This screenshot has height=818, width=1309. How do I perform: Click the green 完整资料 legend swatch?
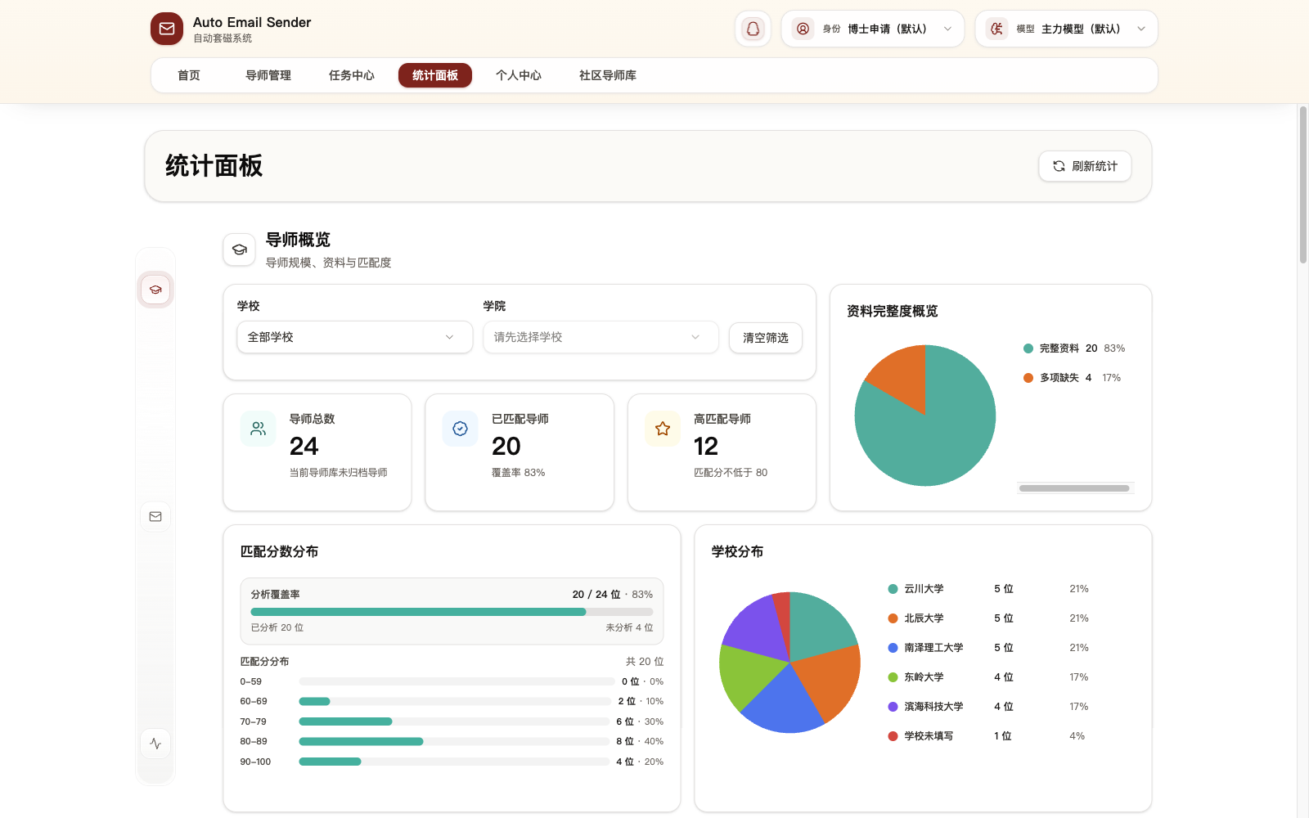click(x=1028, y=348)
